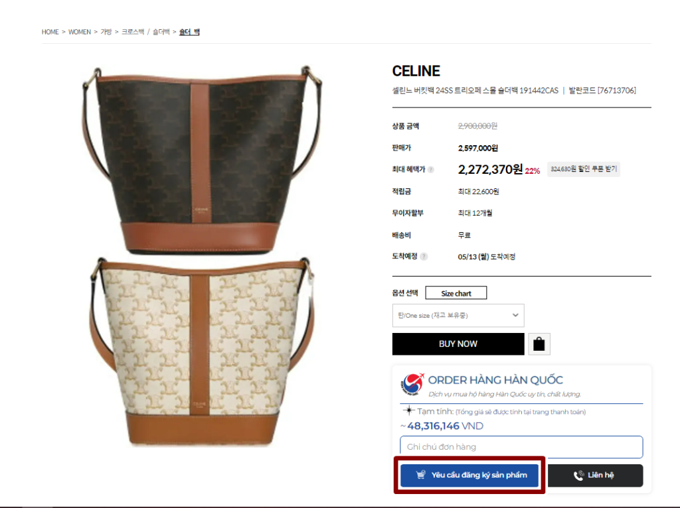Focus the Ghi chú đơn hàng field

click(521, 447)
